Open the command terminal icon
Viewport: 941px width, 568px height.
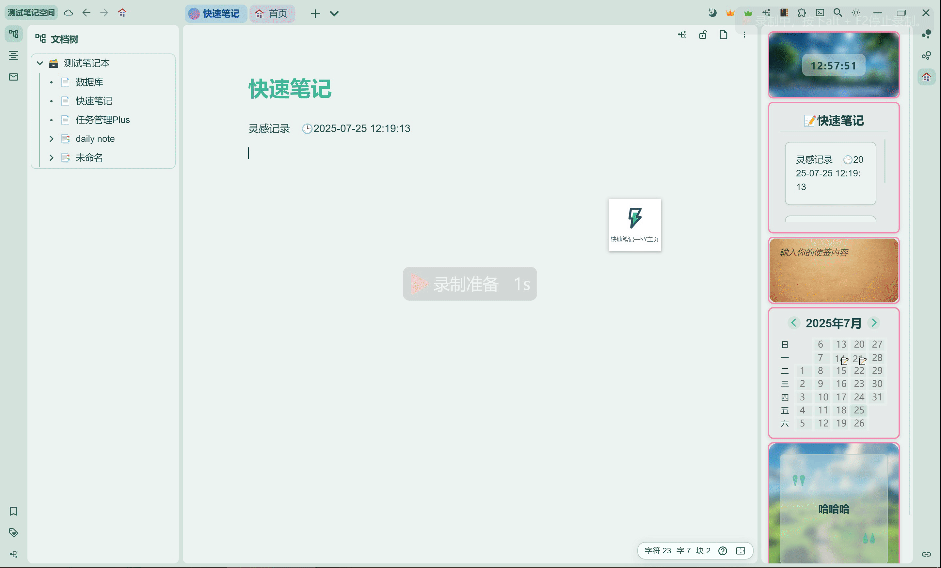(820, 13)
